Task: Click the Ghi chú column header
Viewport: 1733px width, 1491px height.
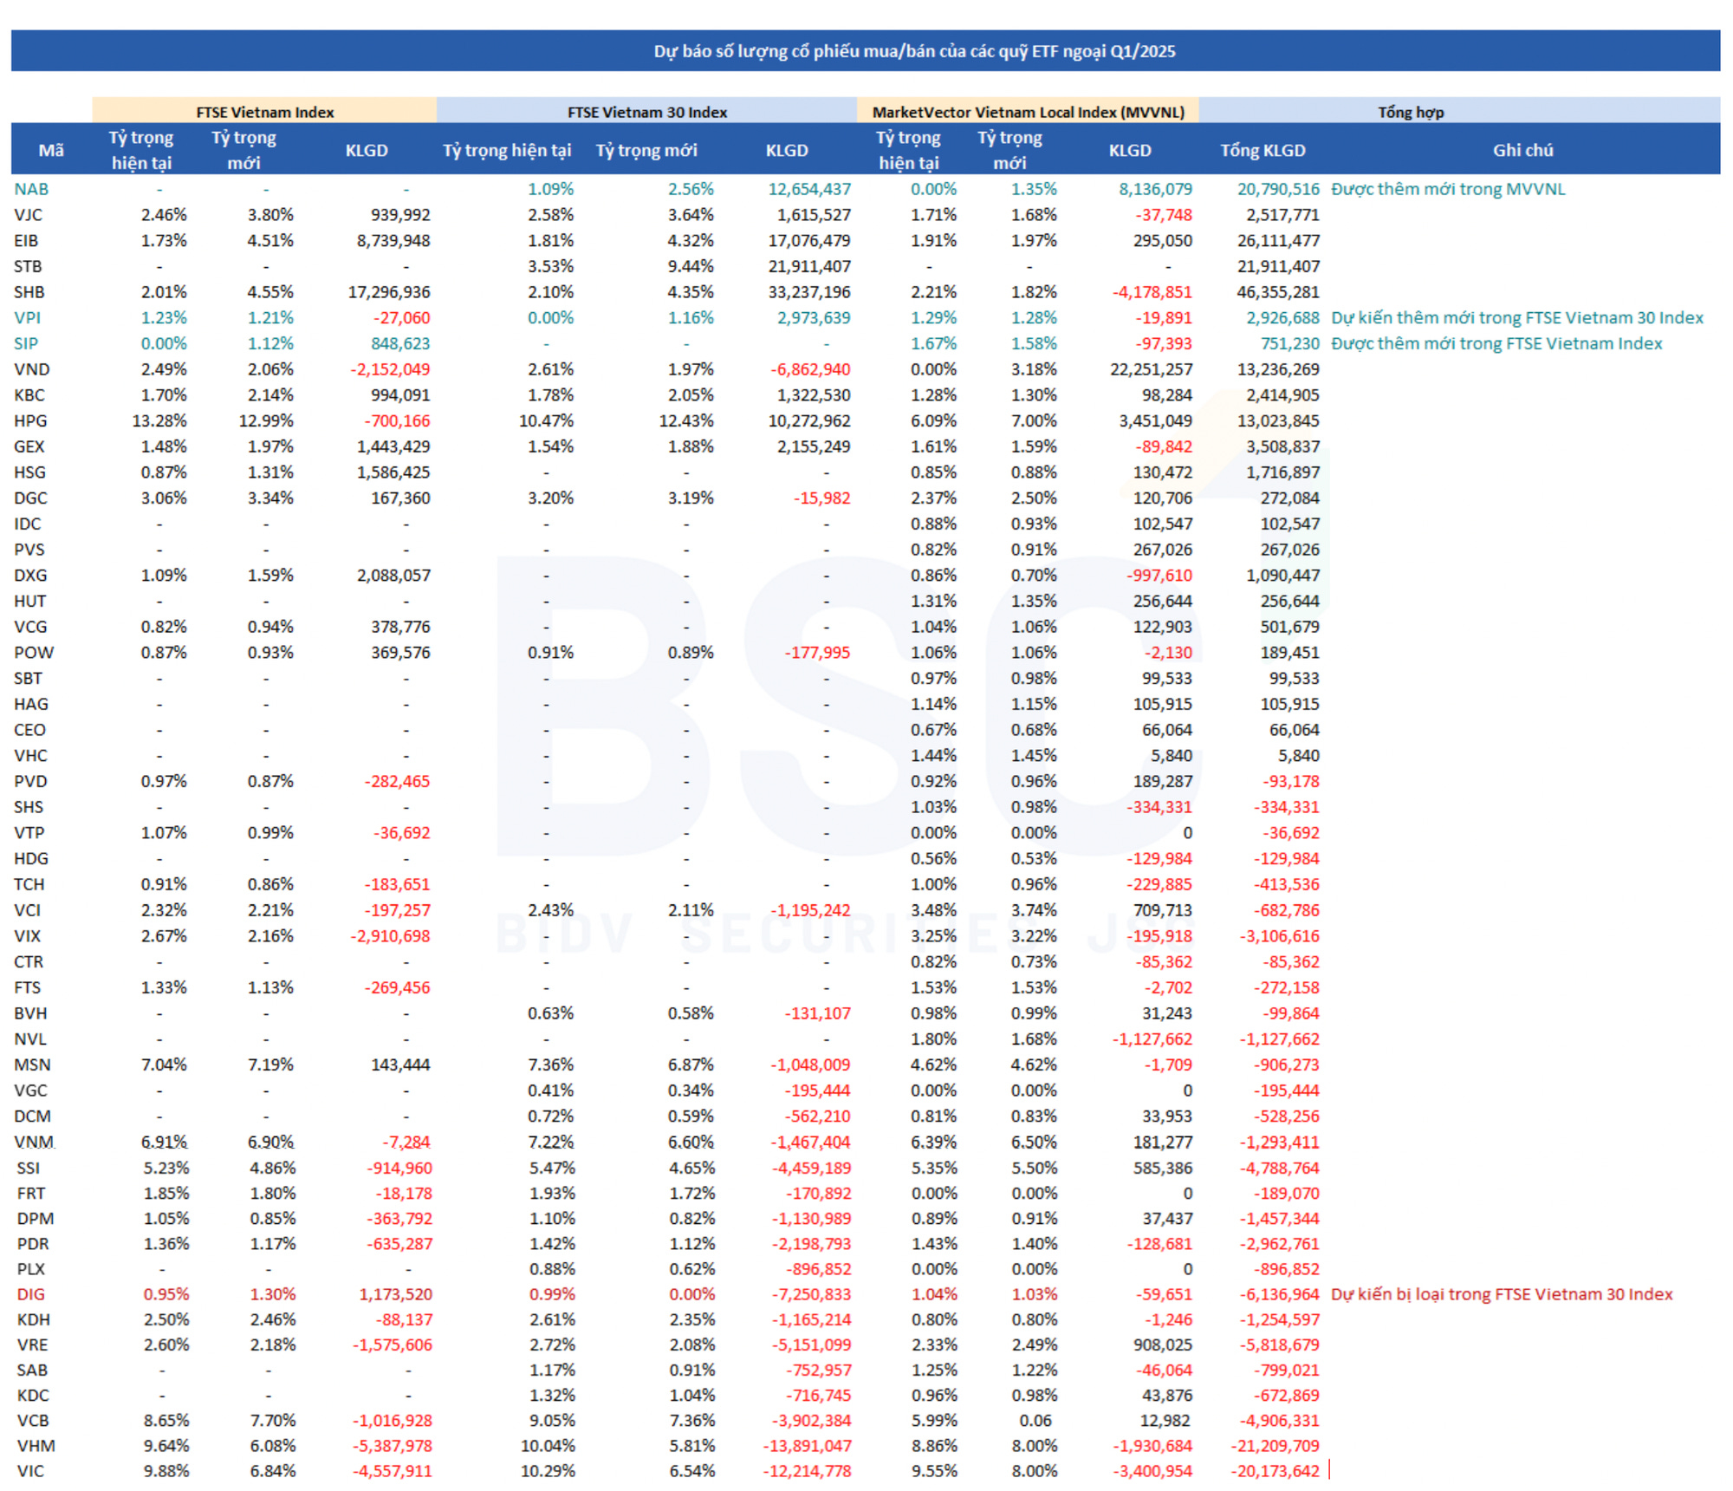Action: [x=1522, y=150]
